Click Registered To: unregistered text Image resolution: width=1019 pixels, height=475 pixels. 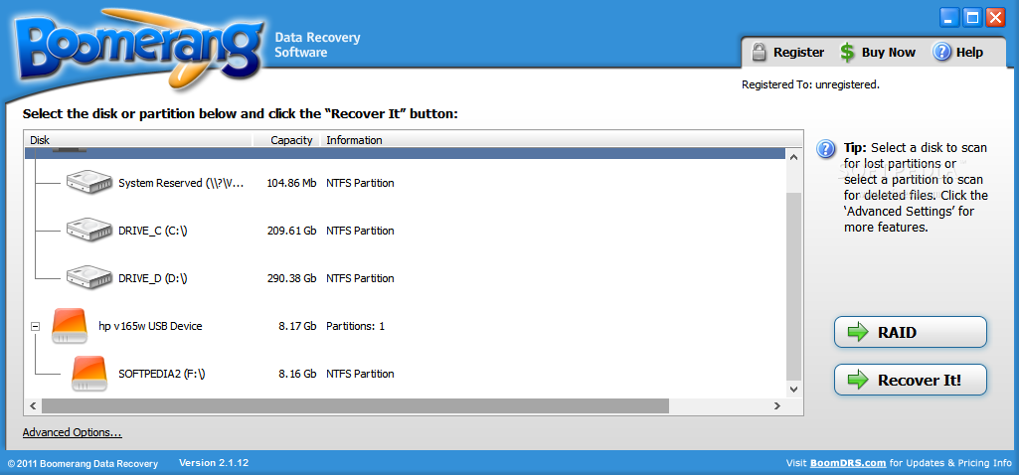[810, 84]
